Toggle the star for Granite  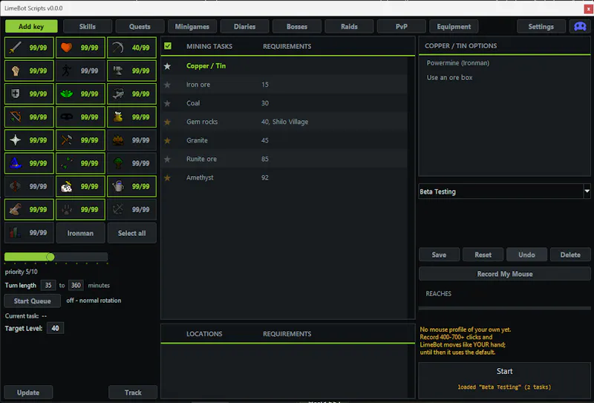(167, 140)
